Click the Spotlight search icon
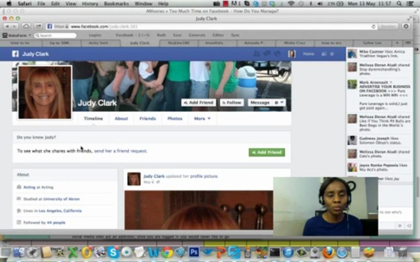 (399, 4)
